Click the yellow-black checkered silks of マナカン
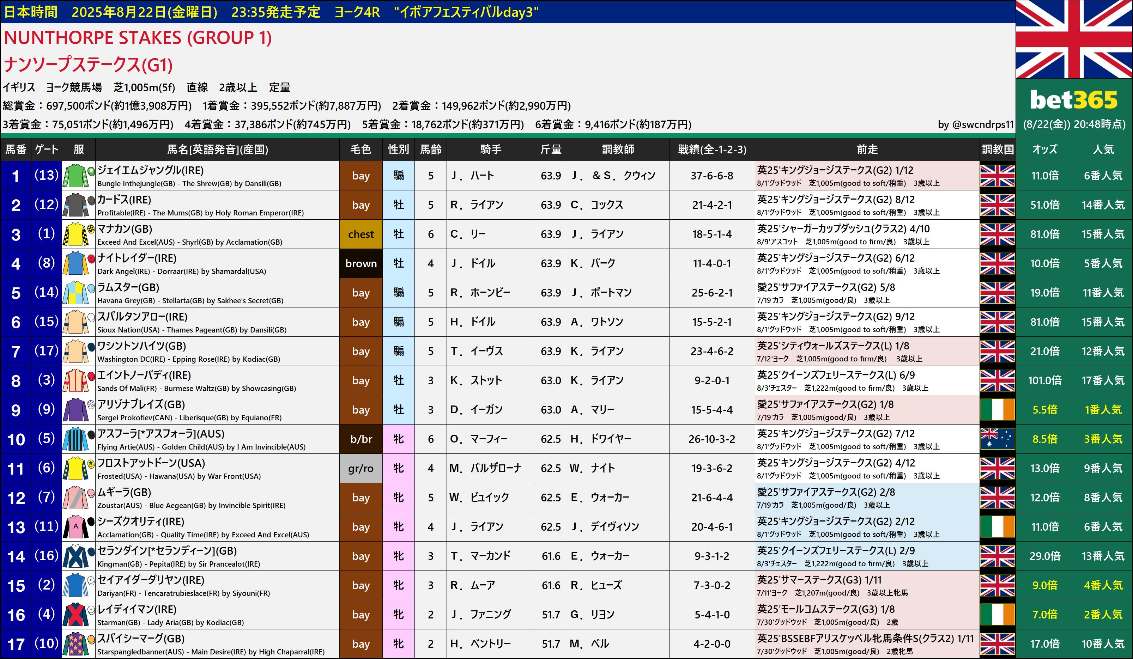This screenshot has width=1133, height=659. coord(76,234)
